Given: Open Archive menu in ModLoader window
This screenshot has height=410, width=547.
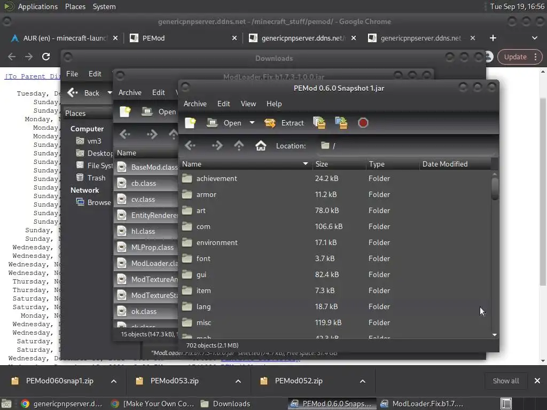Looking at the screenshot, I should coord(130,92).
